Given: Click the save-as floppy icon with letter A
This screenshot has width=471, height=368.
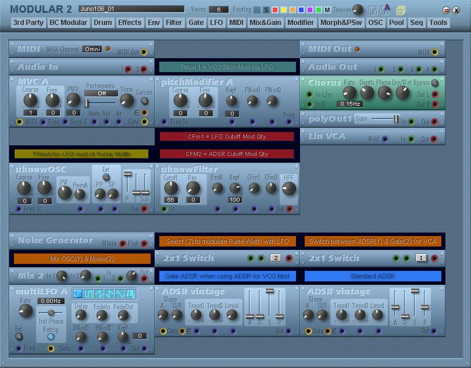Looking at the screenshot, I should click(386, 9).
